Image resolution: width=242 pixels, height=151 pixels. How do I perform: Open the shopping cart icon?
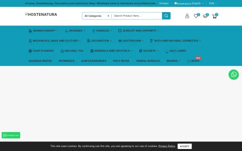214,17
